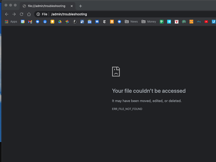Open a new tab with plus button
This screenshot has height=162, width=216.
[x=81, y=6]
